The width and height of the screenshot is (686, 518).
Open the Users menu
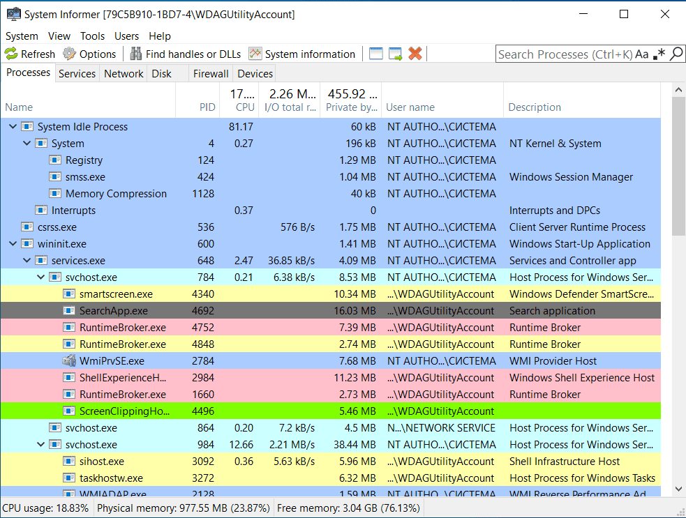[x=126, y=36]
